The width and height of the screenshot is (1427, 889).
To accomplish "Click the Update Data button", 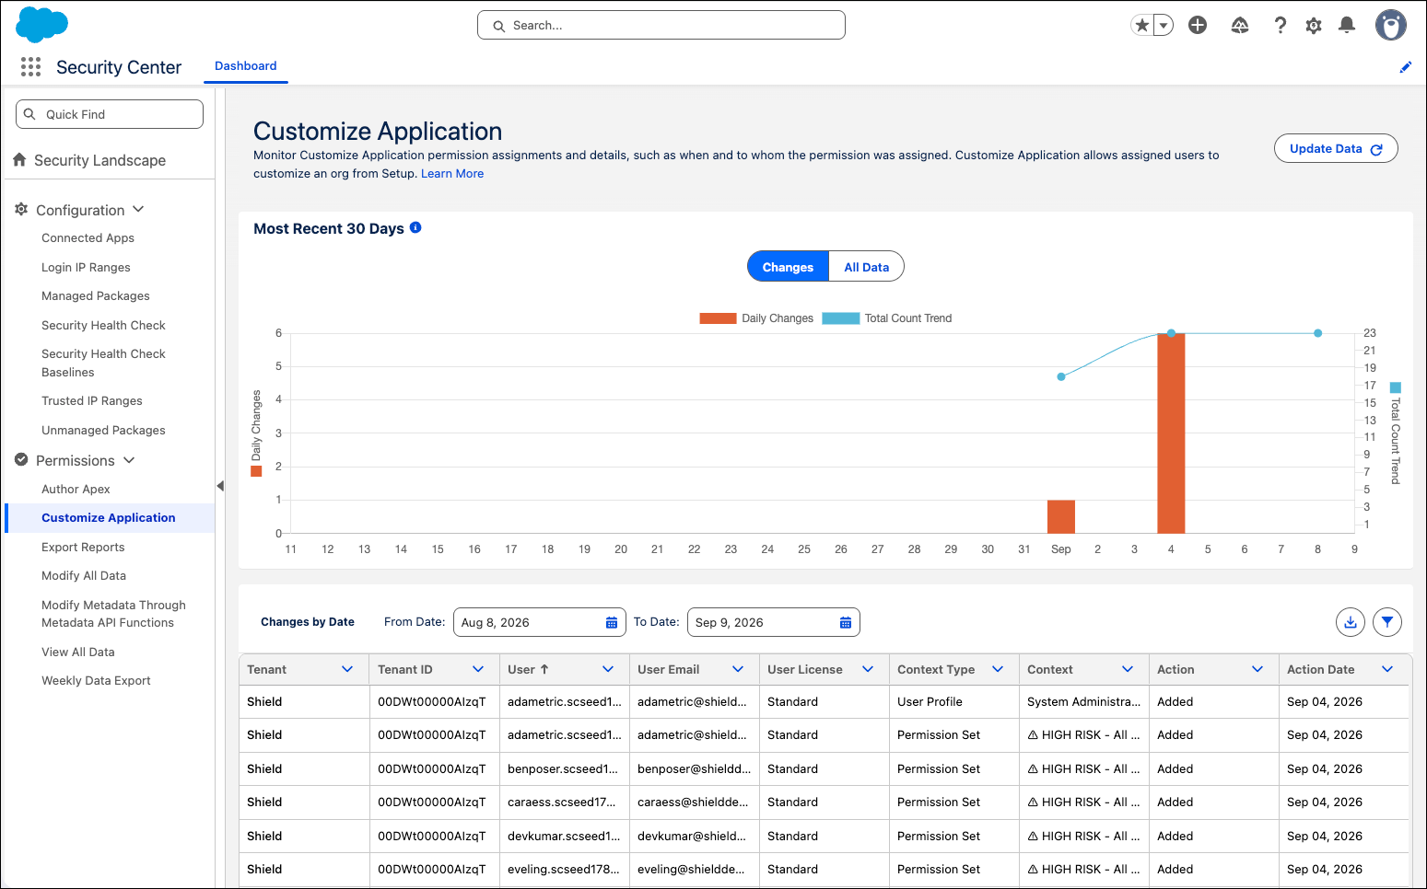I will pyautogui.click(x=1336, y=148).
